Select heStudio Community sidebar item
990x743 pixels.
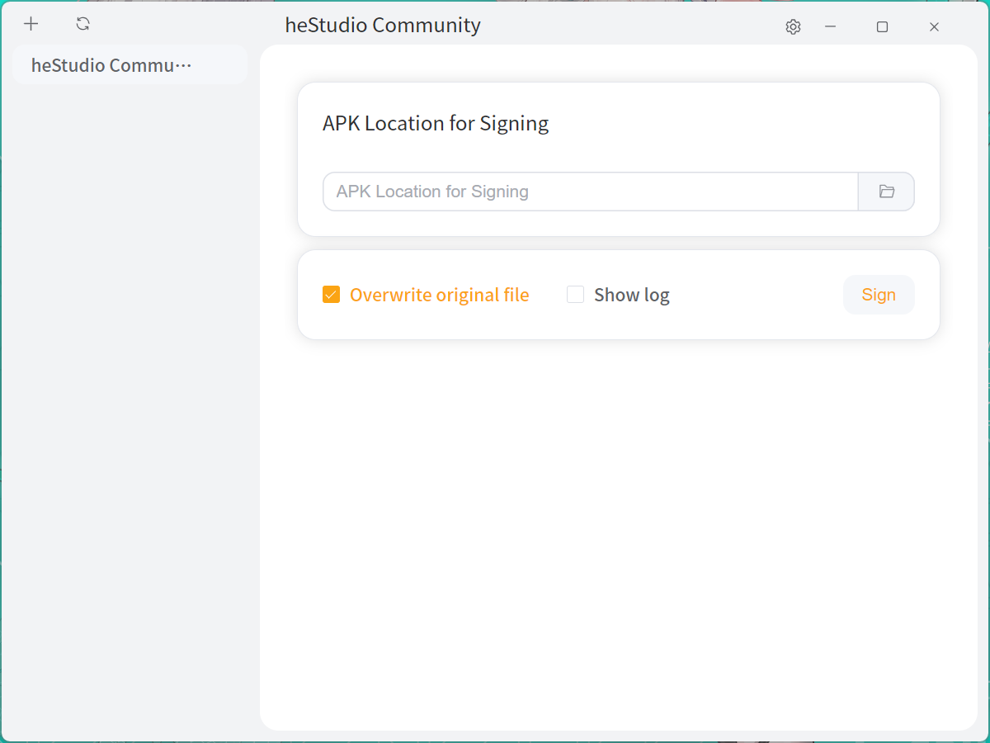(x=130, y=65)
